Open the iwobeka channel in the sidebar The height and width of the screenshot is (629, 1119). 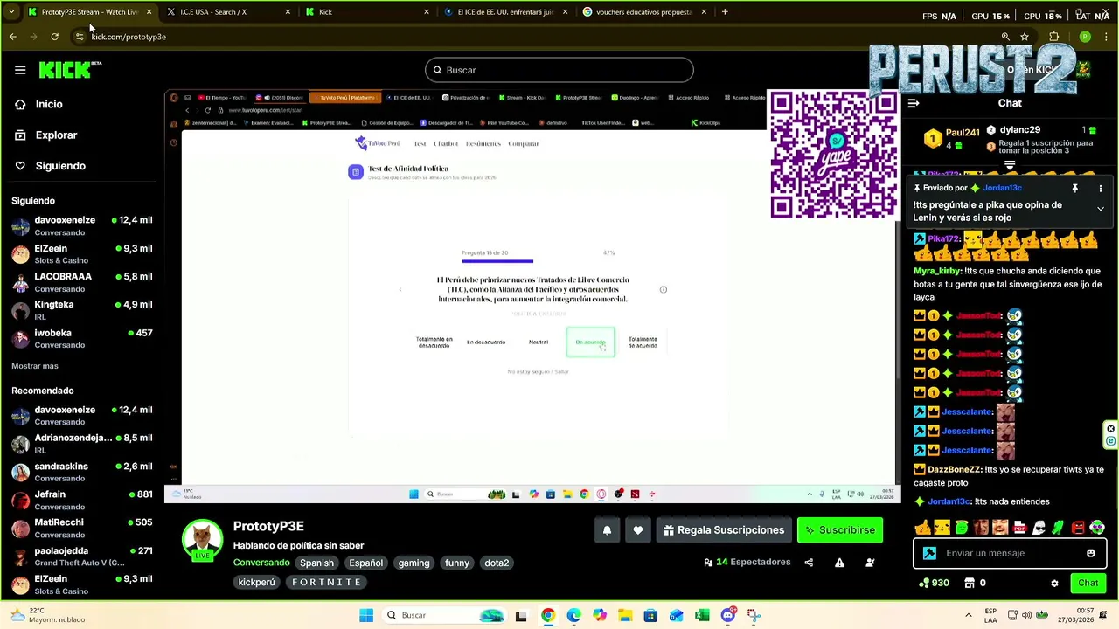(83, 338)
